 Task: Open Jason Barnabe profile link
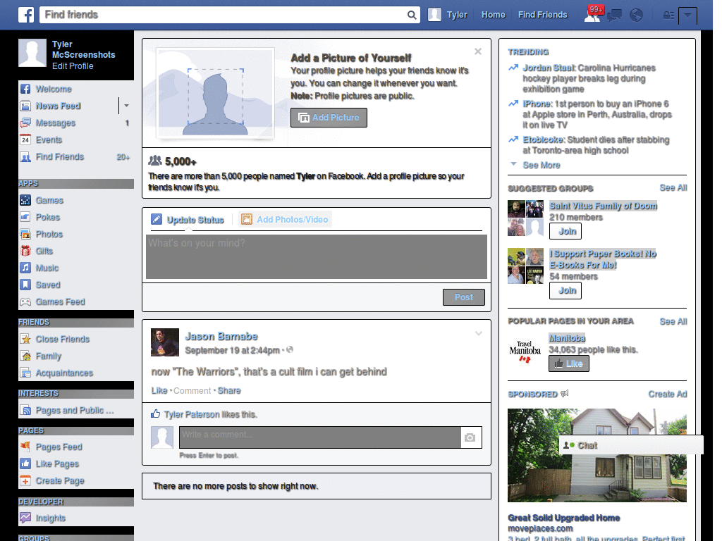point(221,336)
